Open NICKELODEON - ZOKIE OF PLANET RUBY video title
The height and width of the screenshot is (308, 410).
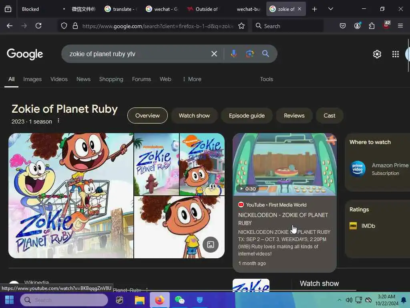pos(283,219)
